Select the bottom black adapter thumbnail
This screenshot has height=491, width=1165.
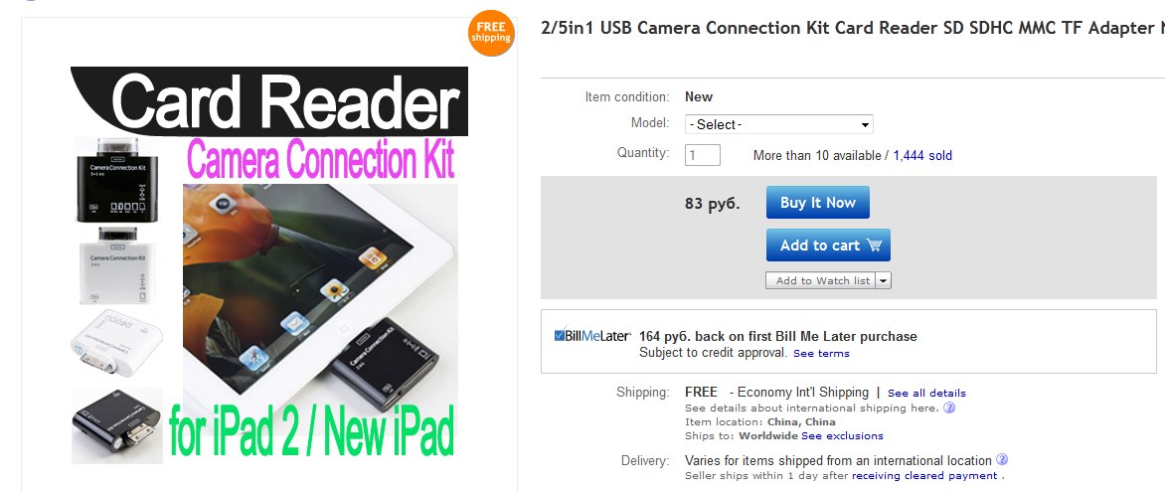(x=116, y=424)
